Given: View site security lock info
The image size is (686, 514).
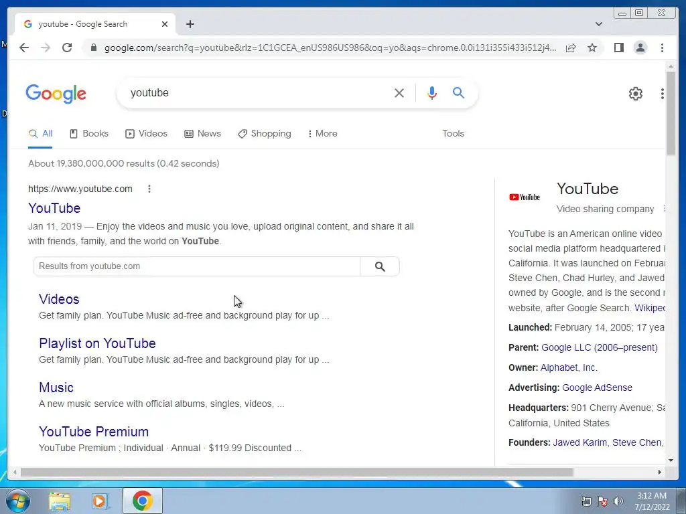Looking at the screenshot, I should point(93,48).
